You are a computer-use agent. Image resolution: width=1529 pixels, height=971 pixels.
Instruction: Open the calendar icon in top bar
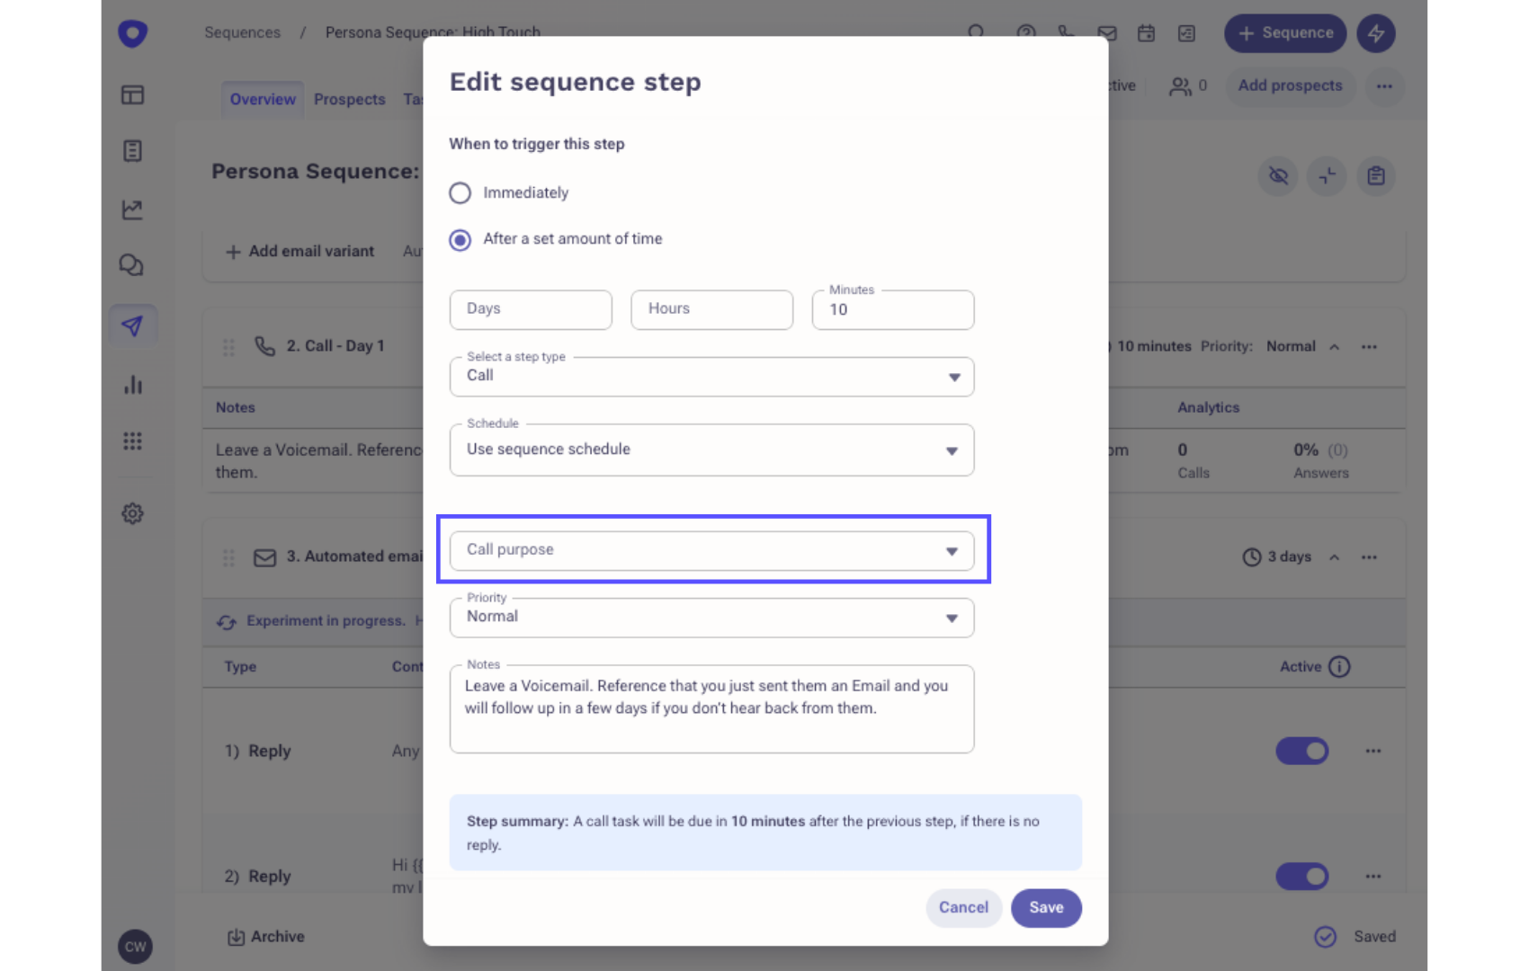(x=1146, y=34)
